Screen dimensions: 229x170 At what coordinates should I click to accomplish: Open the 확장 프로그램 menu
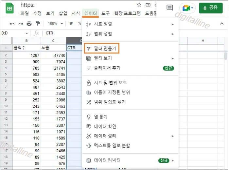[127, 13]
